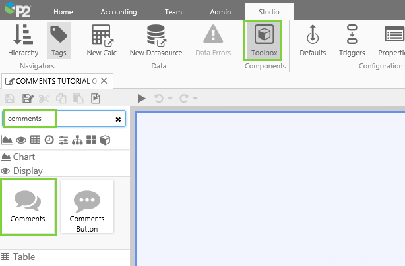Click the Paste icon
405x266 pixels.
(78, 99)
